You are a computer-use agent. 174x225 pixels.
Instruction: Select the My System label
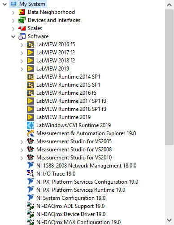pyautogui.click(x=32, y=4)
